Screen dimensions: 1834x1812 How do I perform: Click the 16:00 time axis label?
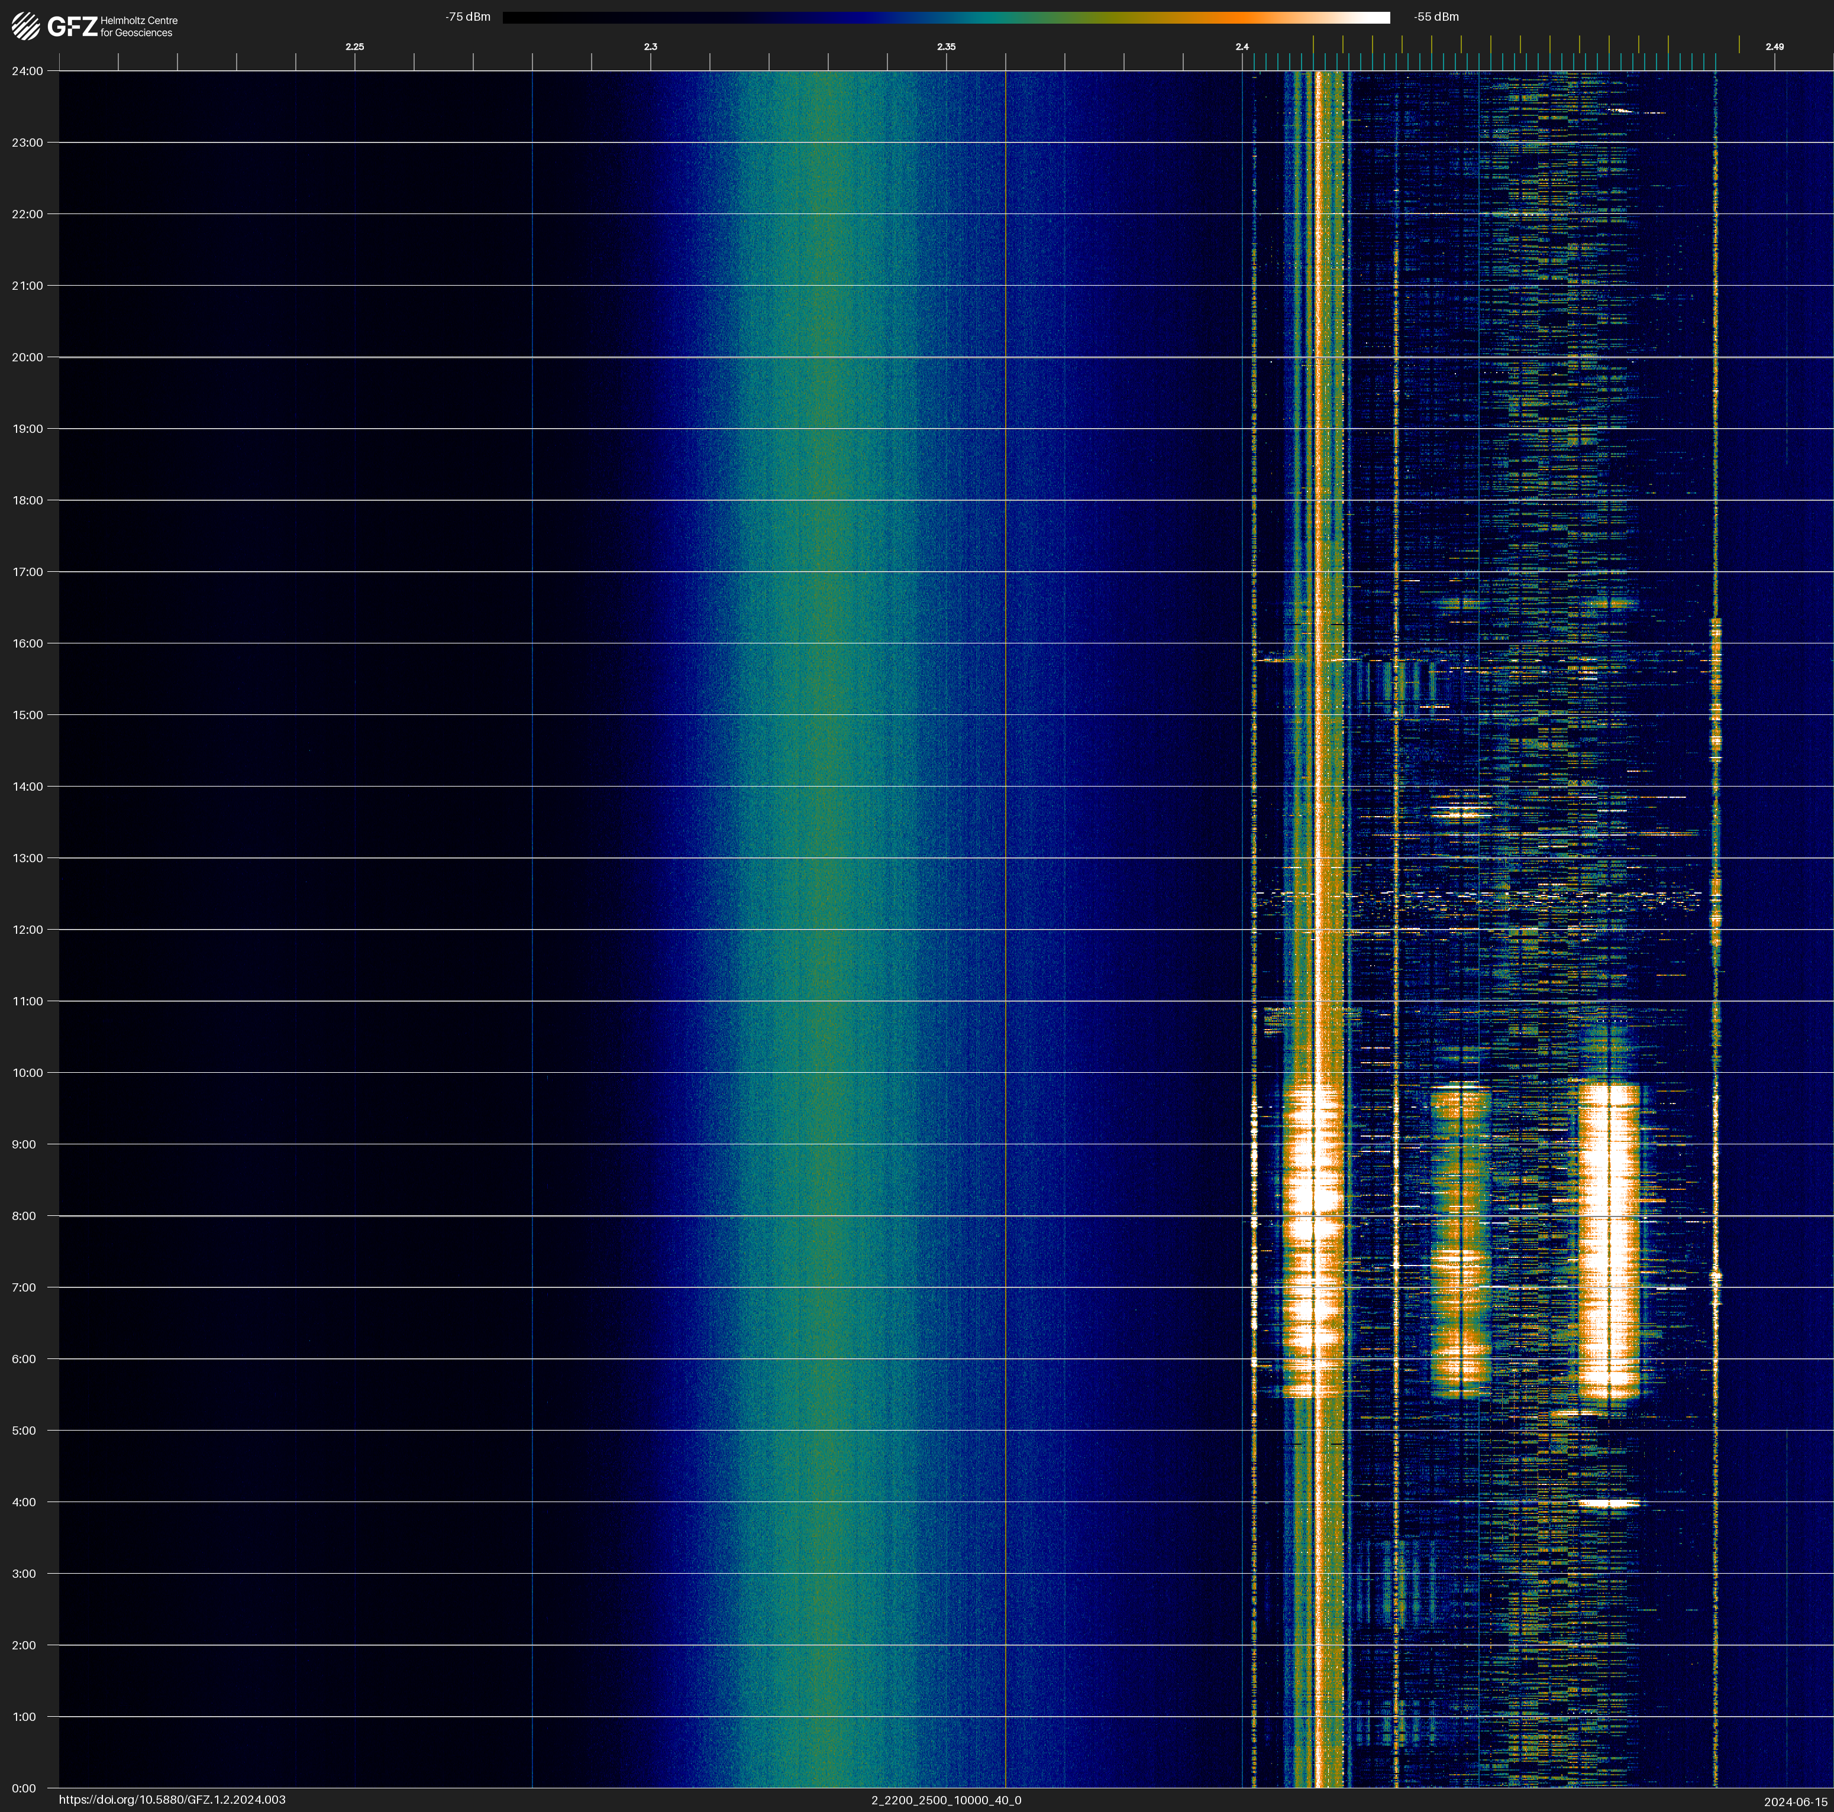coord(28,643)
